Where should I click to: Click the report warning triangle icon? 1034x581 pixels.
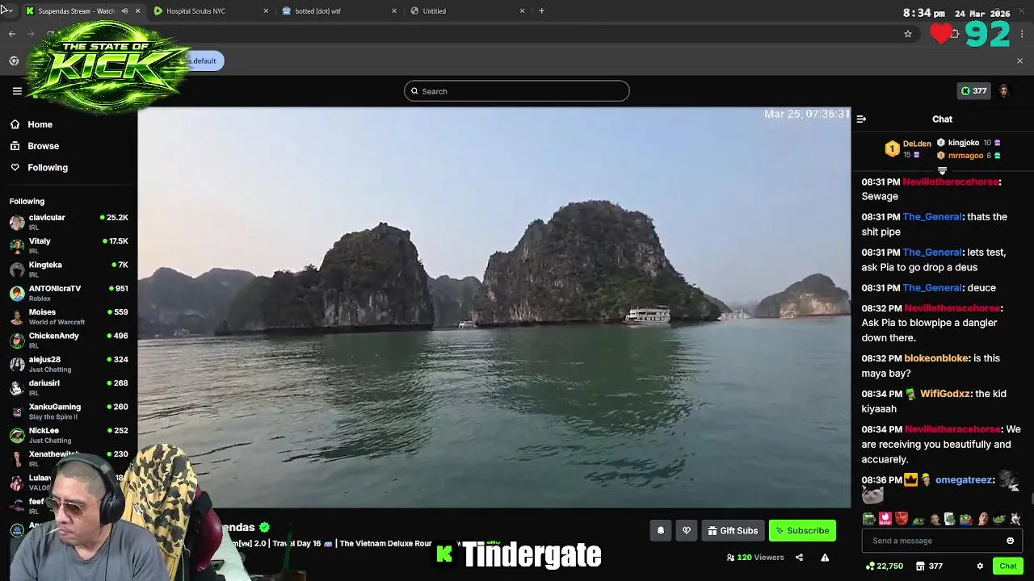click(825, 558)
